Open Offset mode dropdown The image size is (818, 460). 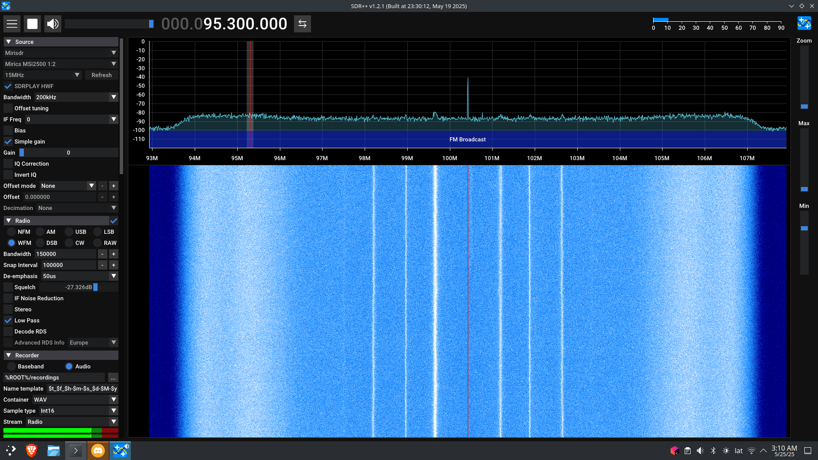pos(68,186)
